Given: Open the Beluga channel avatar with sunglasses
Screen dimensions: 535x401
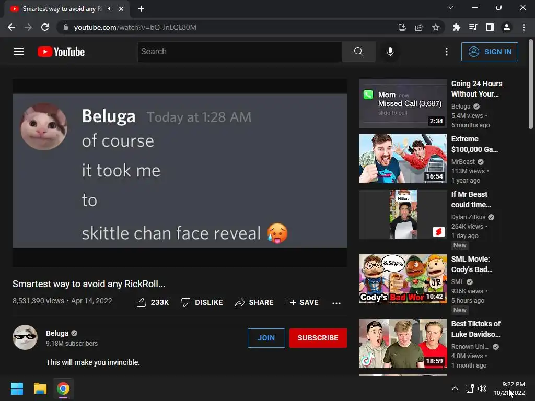Looking at the screenshot, I should [25, 337].
